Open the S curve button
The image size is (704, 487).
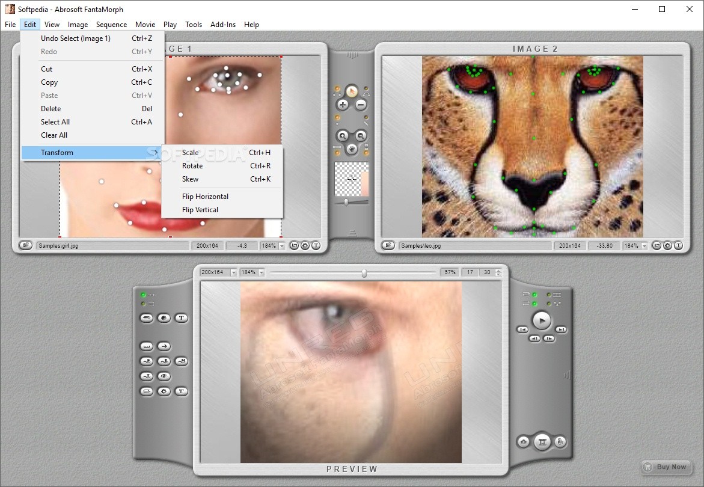(x=164, y=361)
